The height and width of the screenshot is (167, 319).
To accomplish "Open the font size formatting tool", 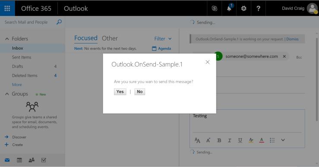I will tap(197, 140).
